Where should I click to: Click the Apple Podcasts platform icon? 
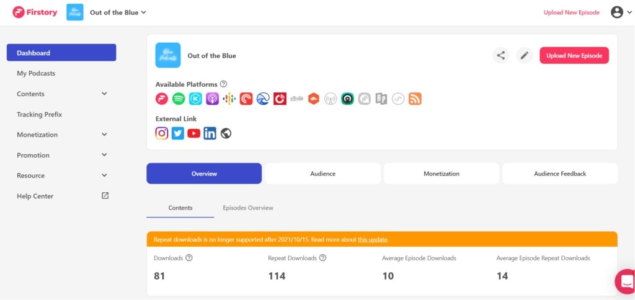212,99
